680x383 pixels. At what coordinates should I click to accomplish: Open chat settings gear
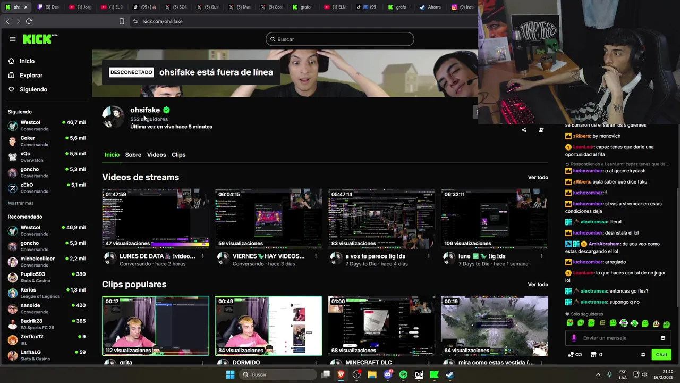(x=643, y=355)
